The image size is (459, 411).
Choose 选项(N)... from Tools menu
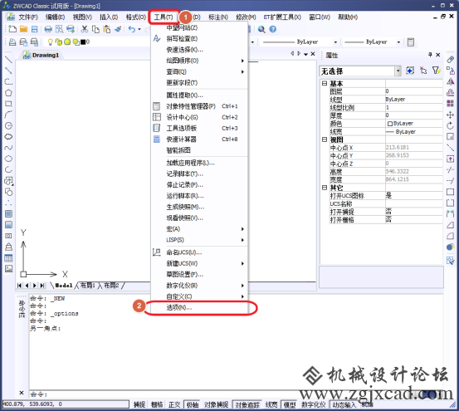coord(199,308)
